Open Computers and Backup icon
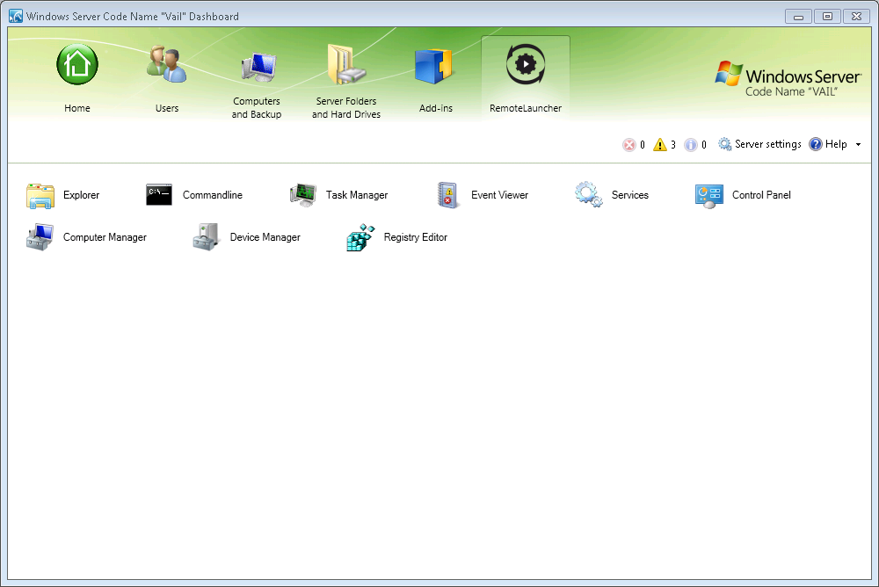Viewport: 879px width, 587px height. (259, 68)
